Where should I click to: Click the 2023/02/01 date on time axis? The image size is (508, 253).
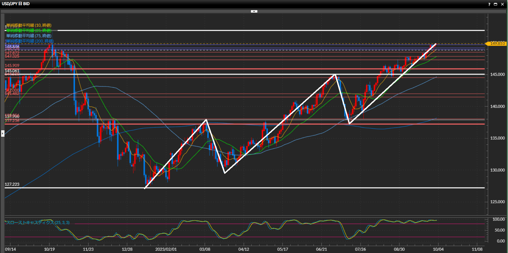tap(166, 249)
